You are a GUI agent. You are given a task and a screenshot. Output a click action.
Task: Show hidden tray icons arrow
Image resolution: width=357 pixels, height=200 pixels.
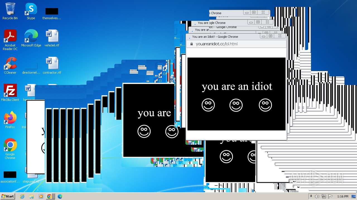tap(311, 196)
